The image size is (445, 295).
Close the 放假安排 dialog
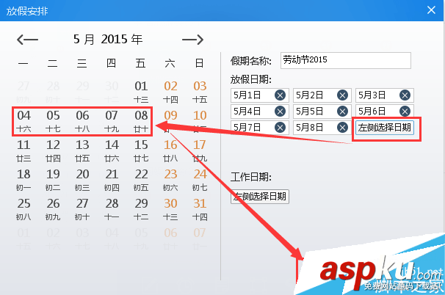pyautogui.click(x=431, y=10)
